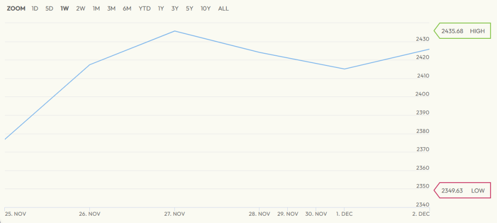Image resolution: width=497 pixels, height=223 pixels.
Task: Click the green HIGH 2435.68 marker
Action: coord(463,31)
